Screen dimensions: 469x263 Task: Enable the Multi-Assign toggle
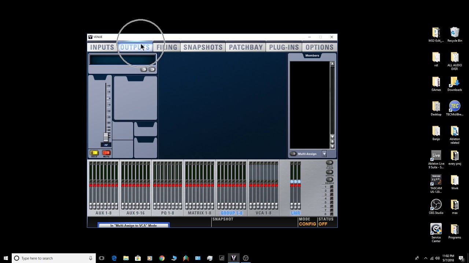click(x=293, y=154)
